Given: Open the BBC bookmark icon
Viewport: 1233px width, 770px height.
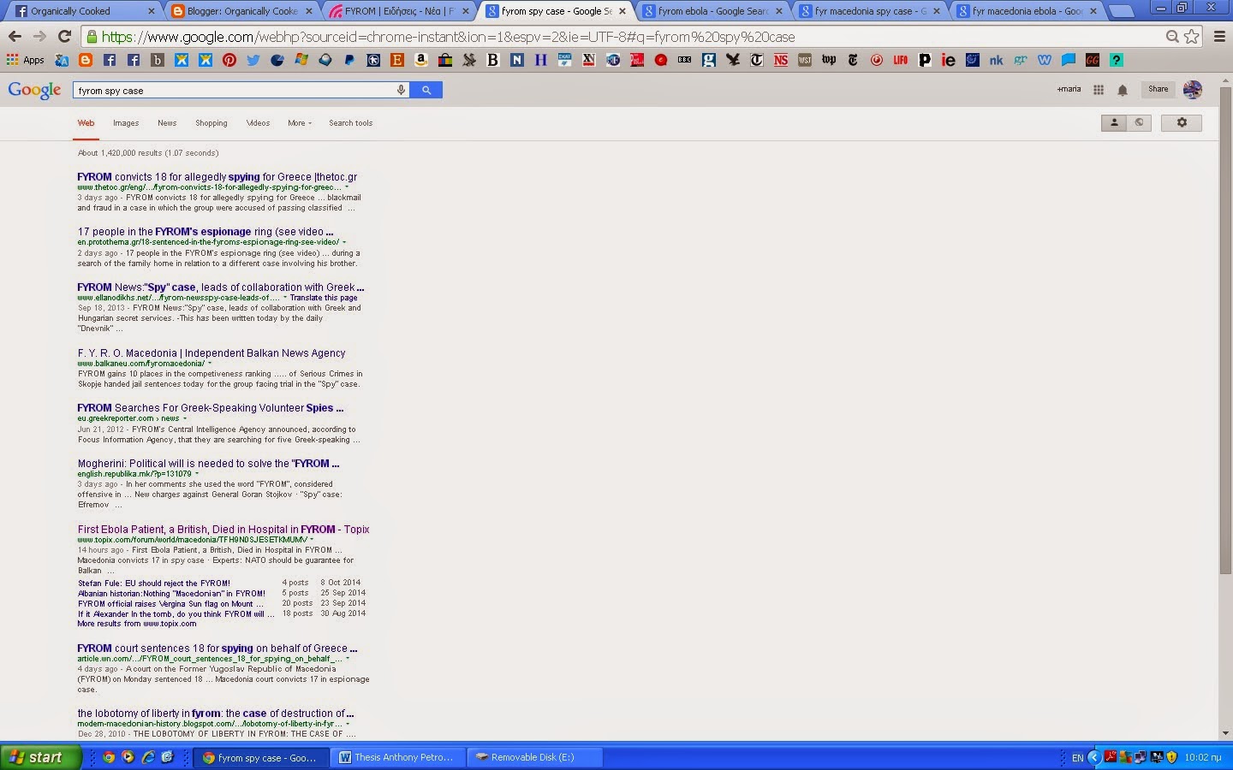Looking at the screenshot, I should [x=685, y=60].
